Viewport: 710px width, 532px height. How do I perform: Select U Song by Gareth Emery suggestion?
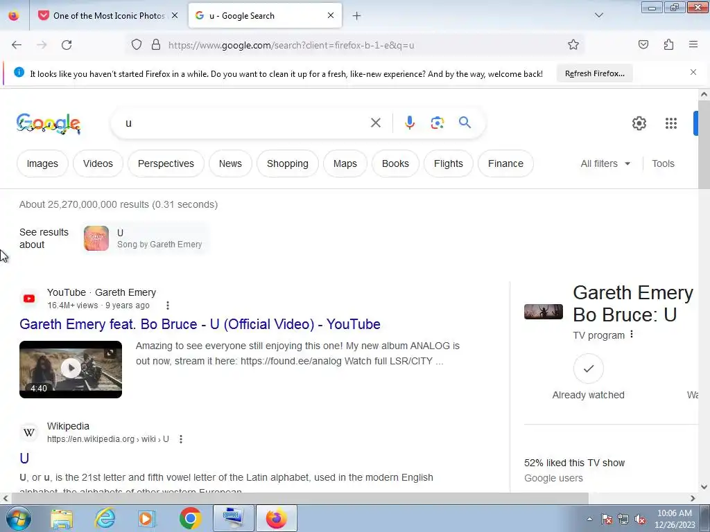144,238
